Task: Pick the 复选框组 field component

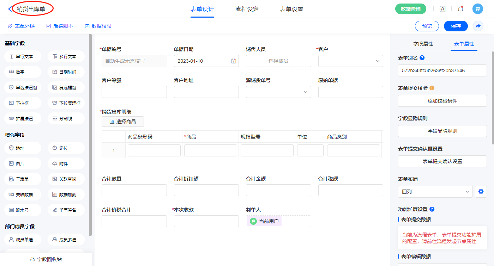Action: pyautogui.click(x=66, y=87)
